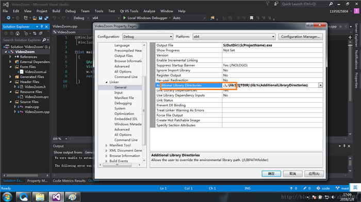
Task: Click the Home icon in Solution Explorer
Action: (18, 33)
